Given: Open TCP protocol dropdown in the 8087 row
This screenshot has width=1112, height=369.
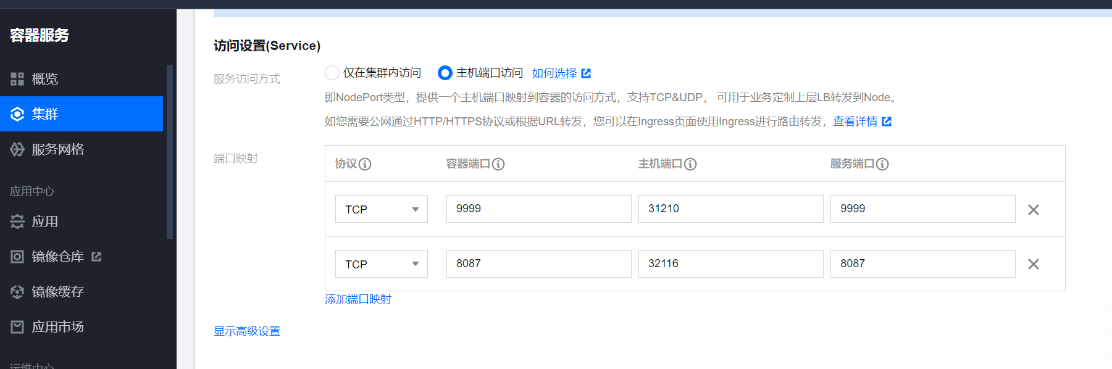Looking at the screenshot, I should 382,264.
